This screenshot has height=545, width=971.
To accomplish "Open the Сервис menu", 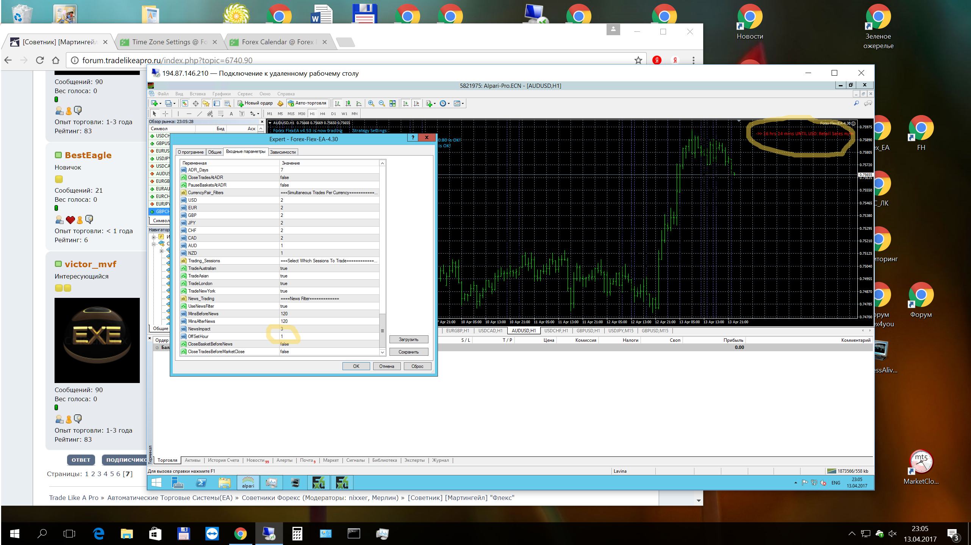I will pyautogui.click(x=245, y=94).
